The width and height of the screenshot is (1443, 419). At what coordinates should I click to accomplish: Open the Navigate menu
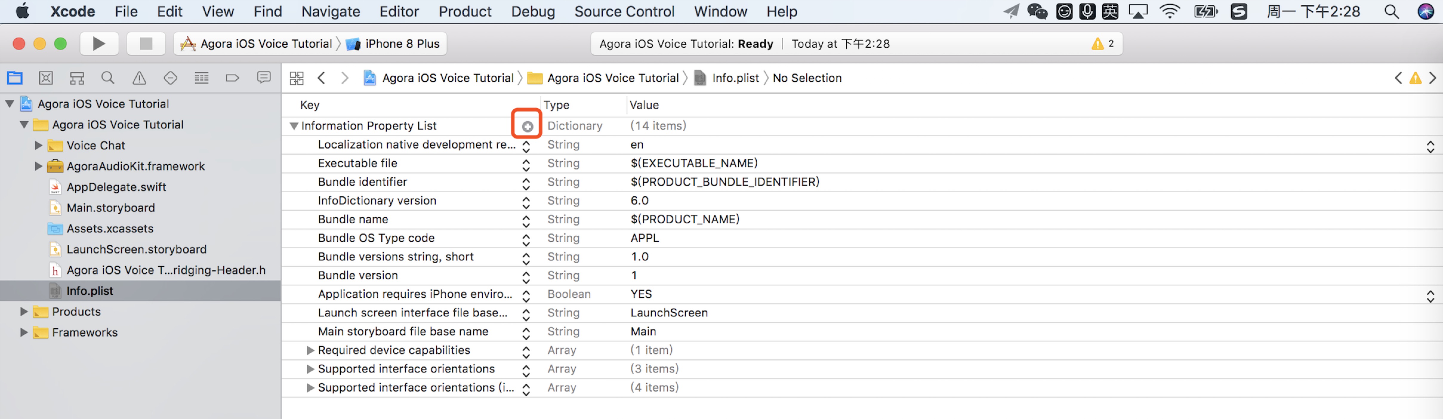point(331,11)
